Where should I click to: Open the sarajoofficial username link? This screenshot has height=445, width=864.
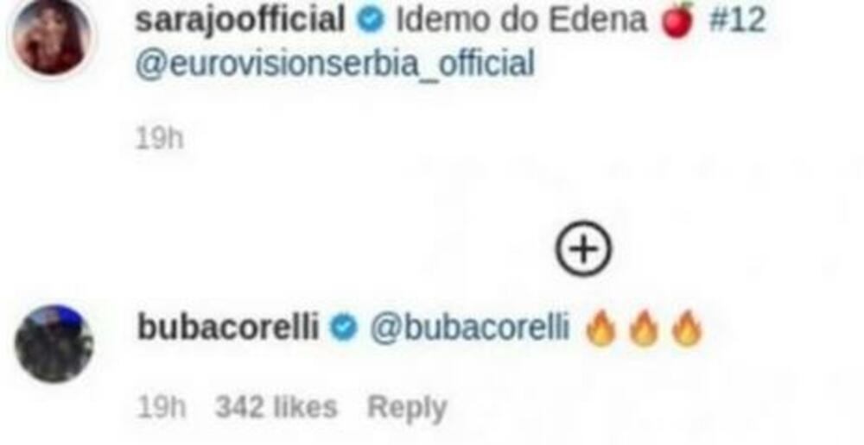pos(240,21)
